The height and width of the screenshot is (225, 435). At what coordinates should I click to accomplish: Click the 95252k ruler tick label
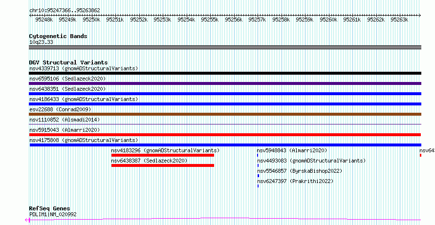tap(139, 20)
